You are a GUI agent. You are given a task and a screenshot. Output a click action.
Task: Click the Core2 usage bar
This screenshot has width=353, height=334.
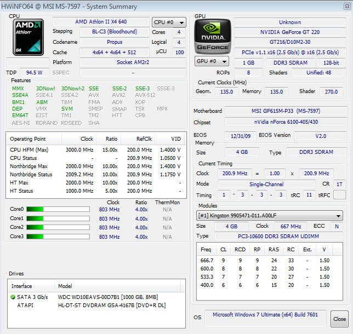tap(58, 227)
